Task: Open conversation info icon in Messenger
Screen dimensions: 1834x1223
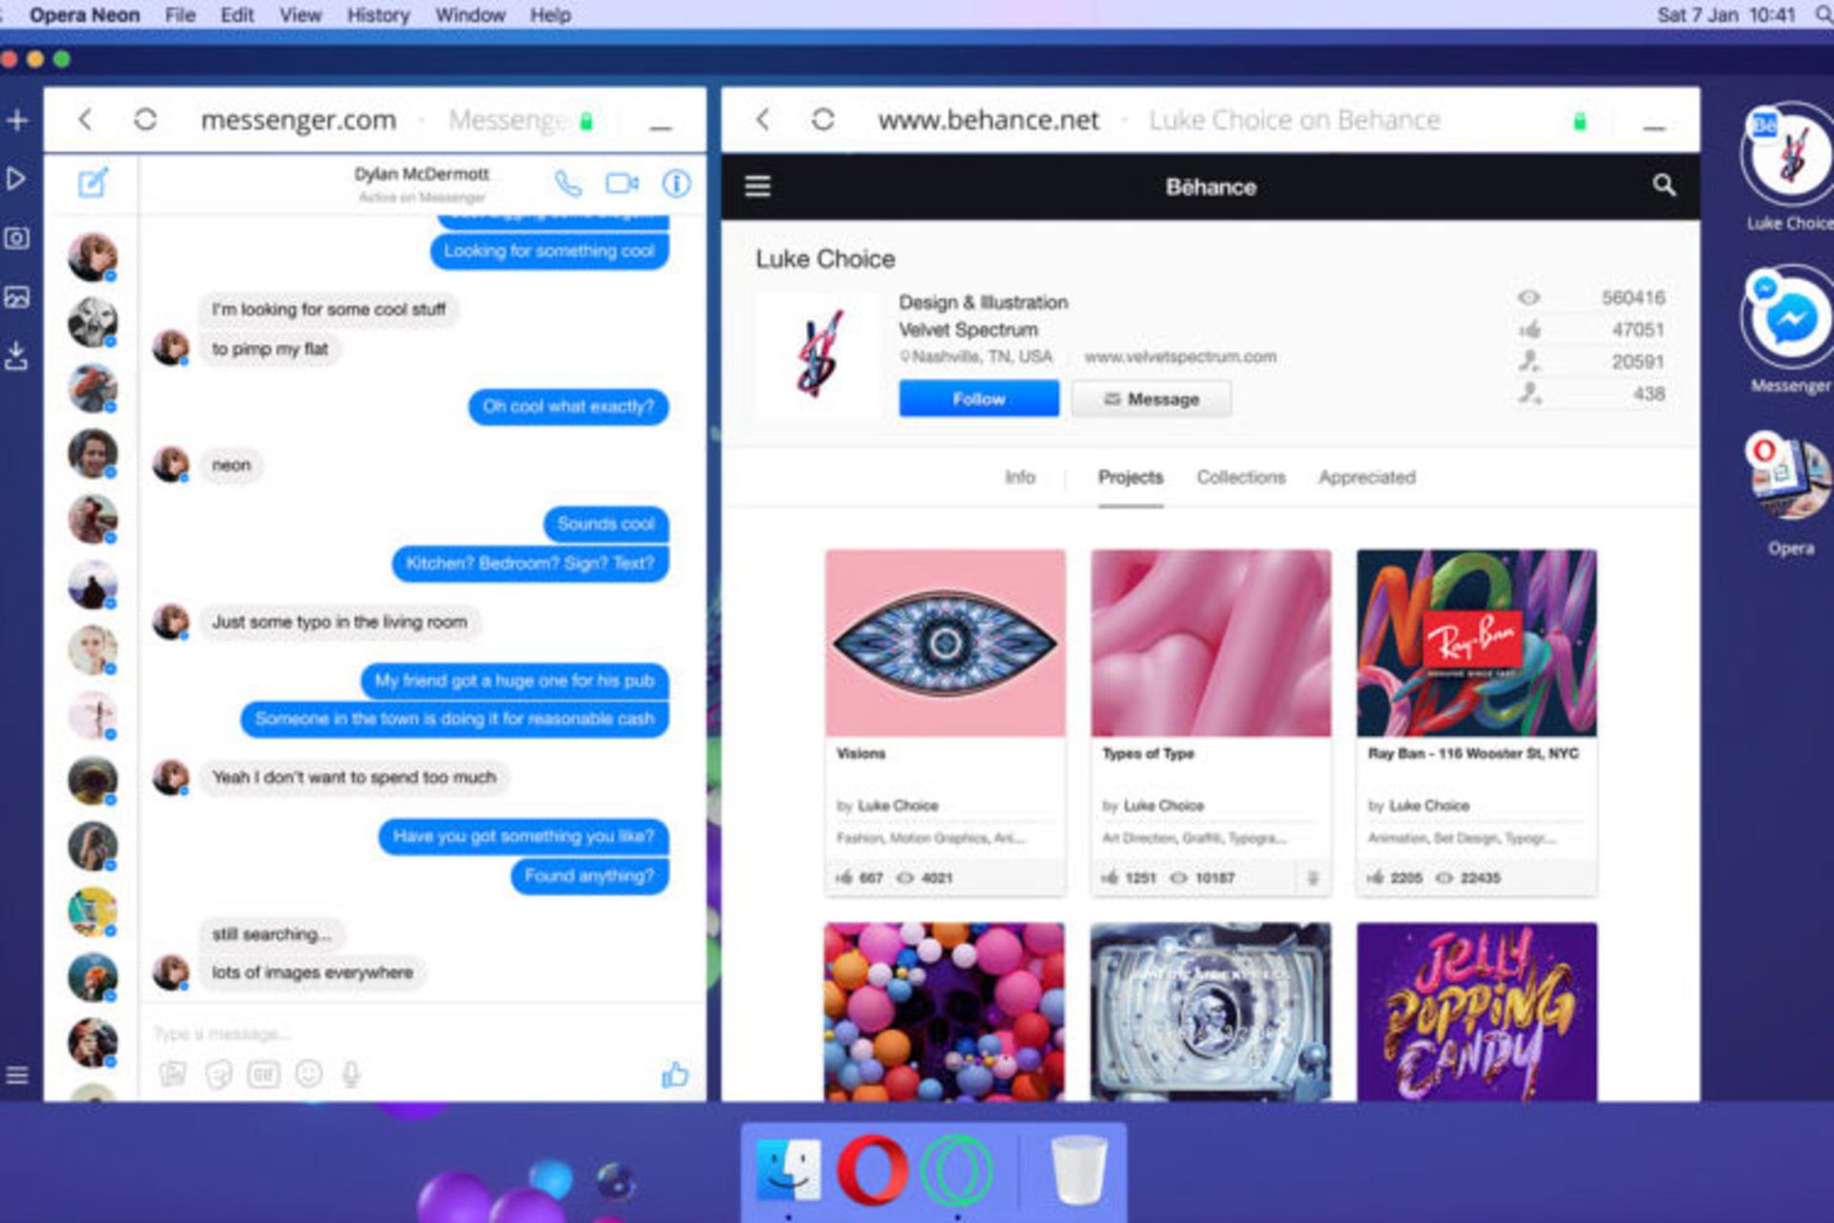Action: point(676,183)
